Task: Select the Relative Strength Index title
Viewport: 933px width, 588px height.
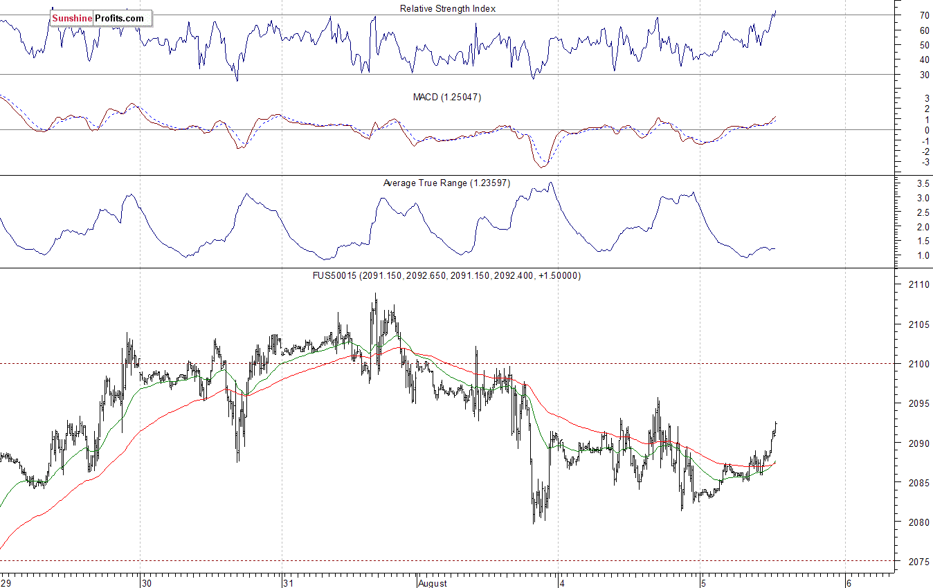Action: pyautogui.click(x=448, y=8)
